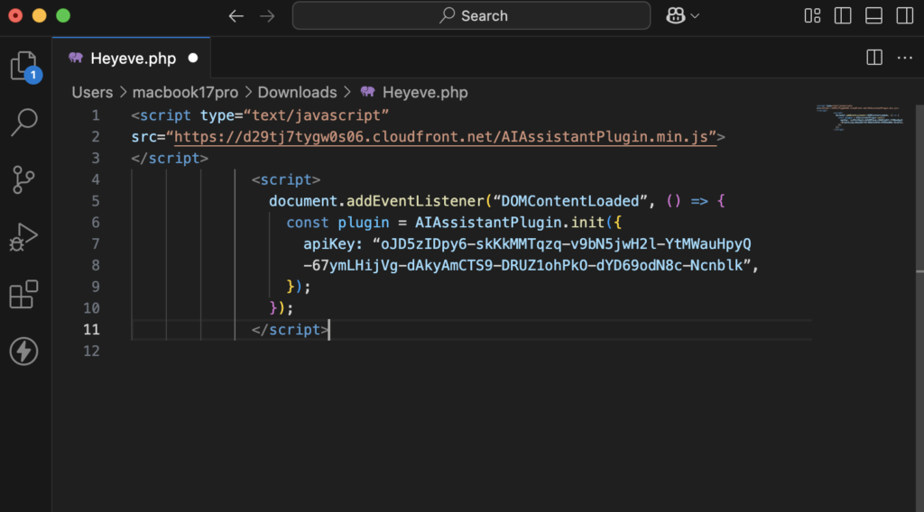Click addEventListener in line 5

click(x=415, y=201)
